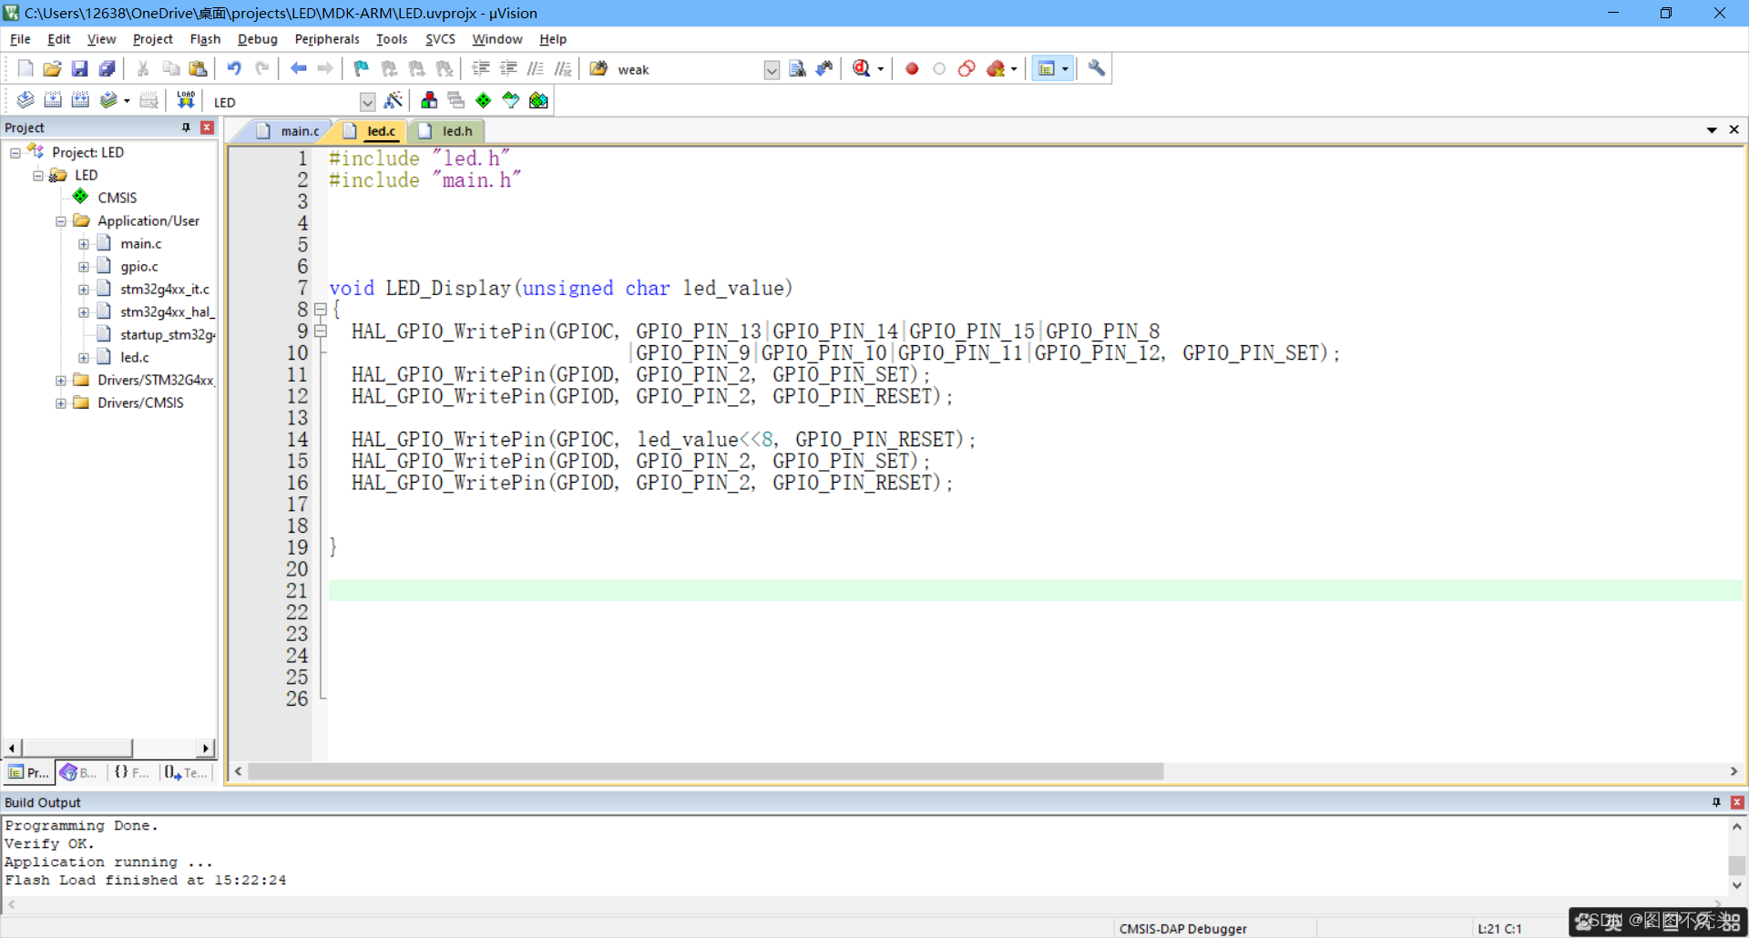1749x938 pixels.
Task: Open the Configuration wrench dialog
Action: tap(1095, 68)
